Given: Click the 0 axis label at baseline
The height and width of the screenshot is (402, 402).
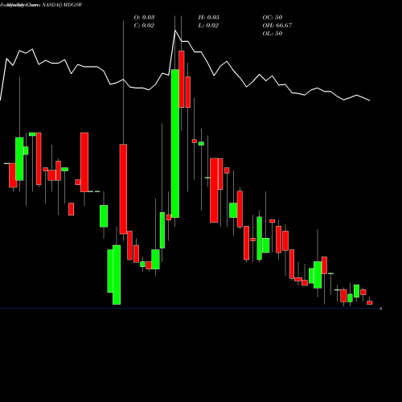Looking at the screenshot, I should (x=380, y=309).
